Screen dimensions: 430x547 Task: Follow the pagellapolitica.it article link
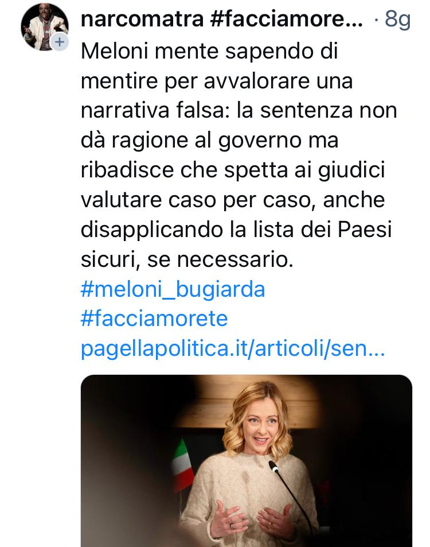click(233, 348)
